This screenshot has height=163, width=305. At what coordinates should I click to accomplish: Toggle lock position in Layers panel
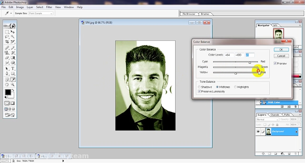click(273, 125)
